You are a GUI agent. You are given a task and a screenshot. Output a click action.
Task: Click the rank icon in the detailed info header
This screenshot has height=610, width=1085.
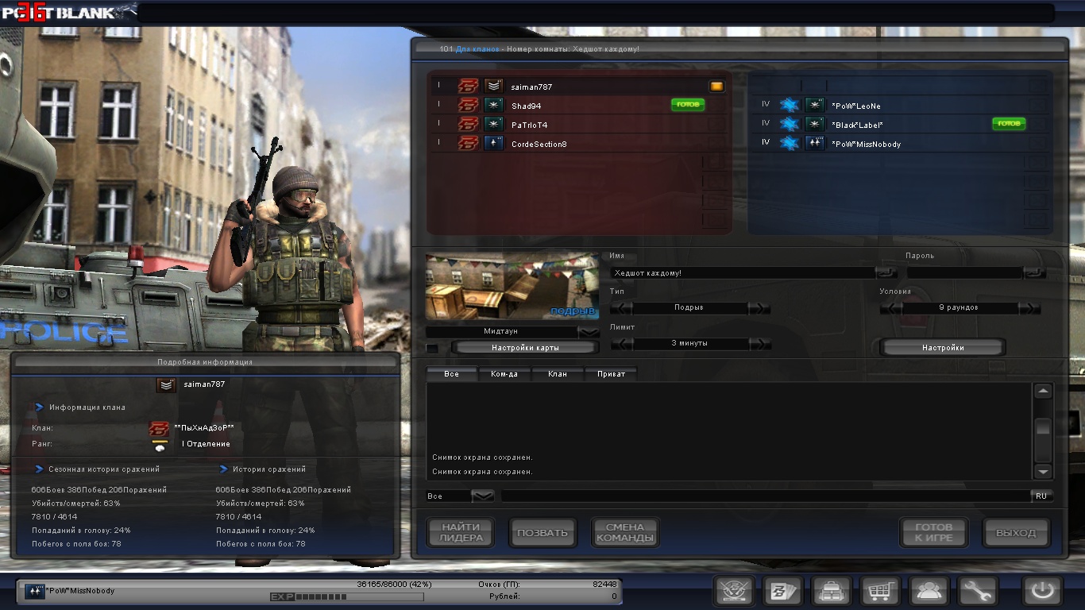click(166, 384)
